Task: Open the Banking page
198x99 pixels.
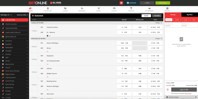Action: (x=131, y=3)
